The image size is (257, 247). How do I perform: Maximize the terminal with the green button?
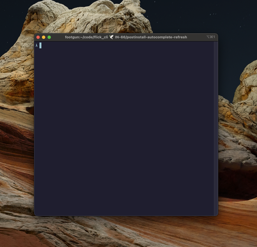pyautogui.click(x=49, y=37)
